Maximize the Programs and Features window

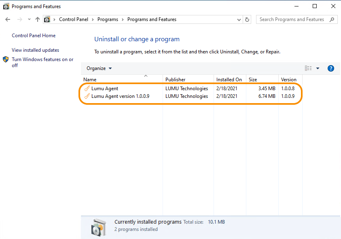pos(314,6)
